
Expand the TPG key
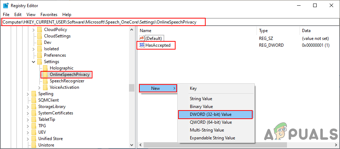click(x=28, y=126)
